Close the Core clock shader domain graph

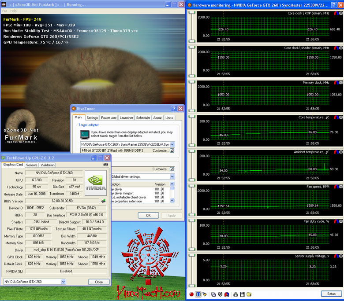coord(341,48)
